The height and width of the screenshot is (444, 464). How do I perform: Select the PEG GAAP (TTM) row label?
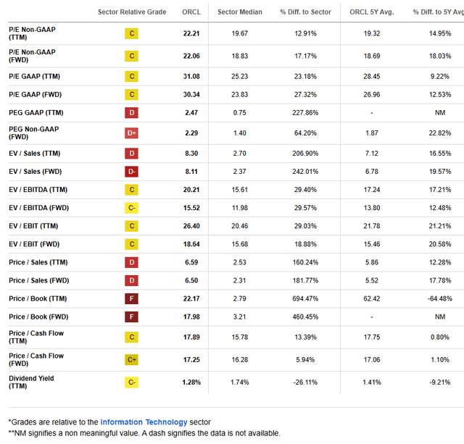[x=36, y=112]
